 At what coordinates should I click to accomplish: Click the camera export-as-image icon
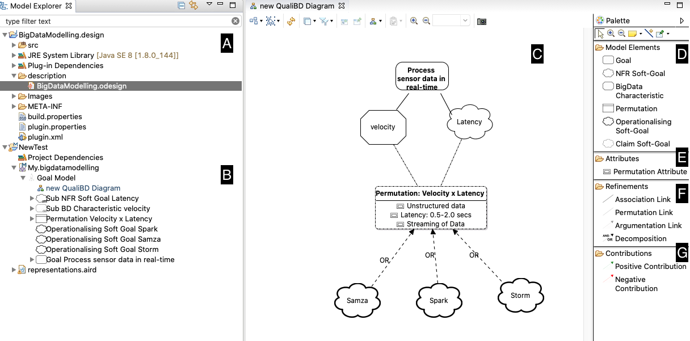pos(482,21)
